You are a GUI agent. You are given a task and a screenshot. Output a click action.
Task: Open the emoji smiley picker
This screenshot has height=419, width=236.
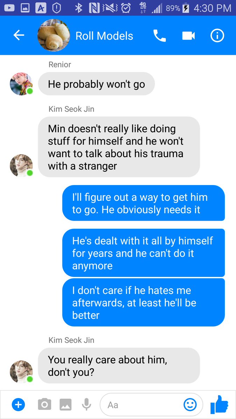[190, 405]
